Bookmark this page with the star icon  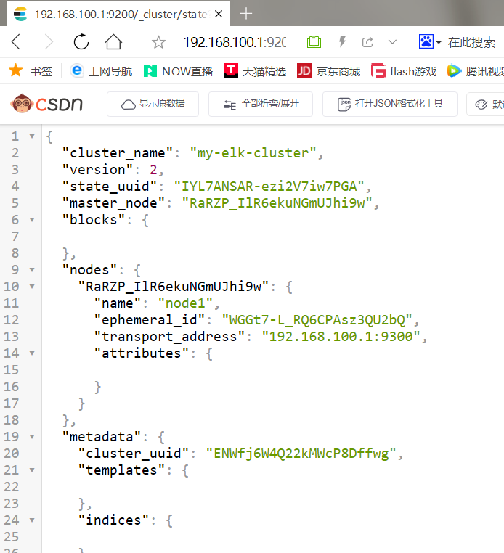point(158,42)
